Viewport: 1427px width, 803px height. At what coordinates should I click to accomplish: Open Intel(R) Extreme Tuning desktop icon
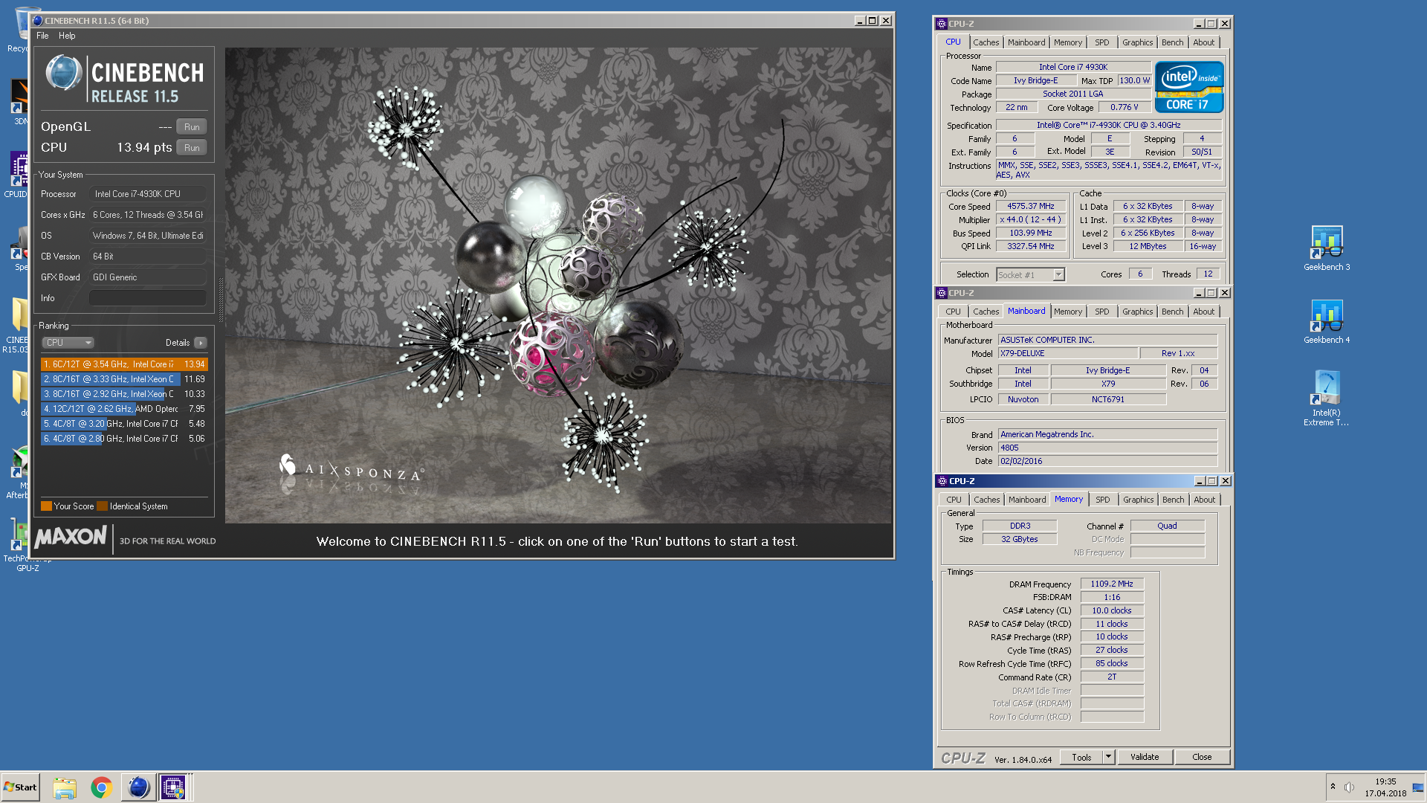click(x=1327, y=398)
